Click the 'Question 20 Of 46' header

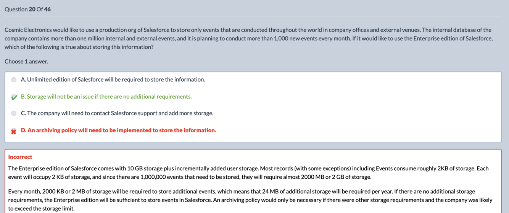27,9
